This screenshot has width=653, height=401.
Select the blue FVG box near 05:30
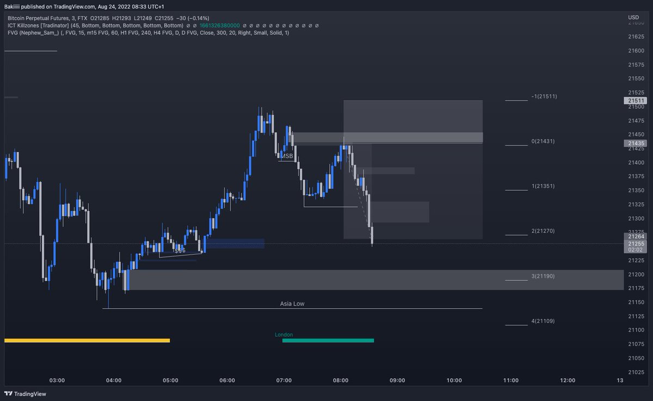click(x=235, y=243)
